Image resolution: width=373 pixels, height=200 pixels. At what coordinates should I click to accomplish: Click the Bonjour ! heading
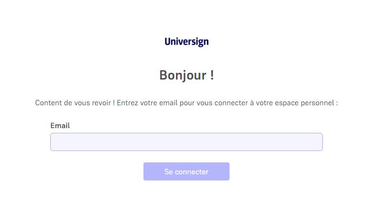186,75
